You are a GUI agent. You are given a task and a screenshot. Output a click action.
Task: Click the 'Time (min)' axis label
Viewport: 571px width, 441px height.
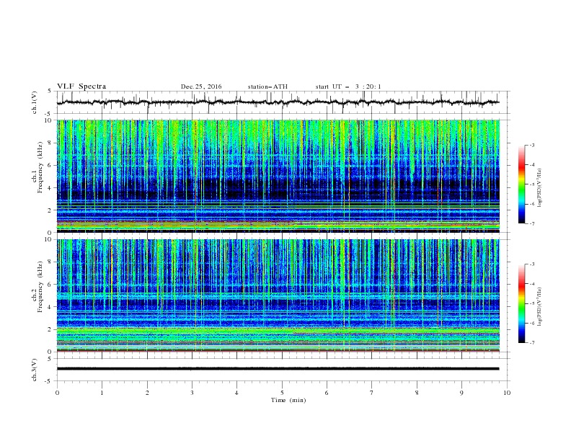[288, 400]
